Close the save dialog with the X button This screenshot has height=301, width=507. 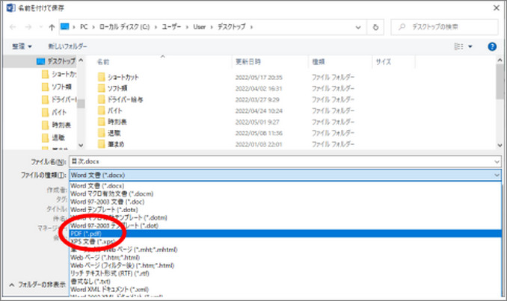497,7
